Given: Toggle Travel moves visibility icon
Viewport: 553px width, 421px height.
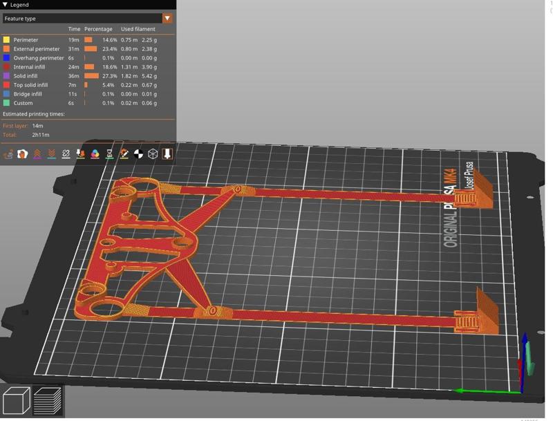Looking at the screenshot, I should tap(8, 154).
